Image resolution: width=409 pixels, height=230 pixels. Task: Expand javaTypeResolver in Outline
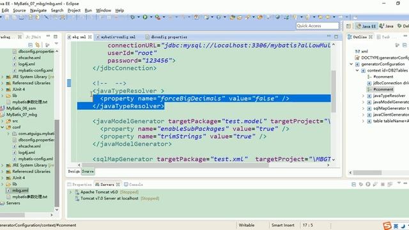click(363, 96)
